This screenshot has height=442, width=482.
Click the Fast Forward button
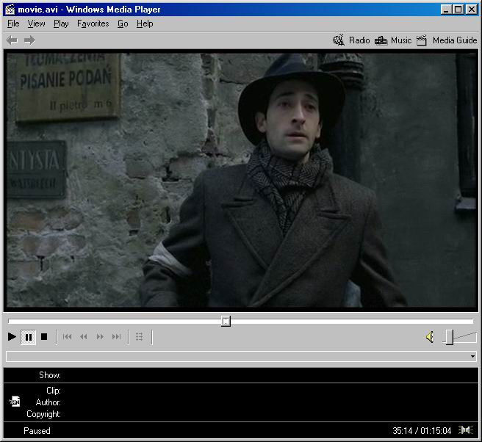100,337
